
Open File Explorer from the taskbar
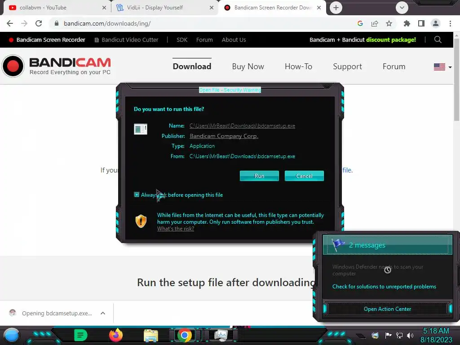(151, 335)
